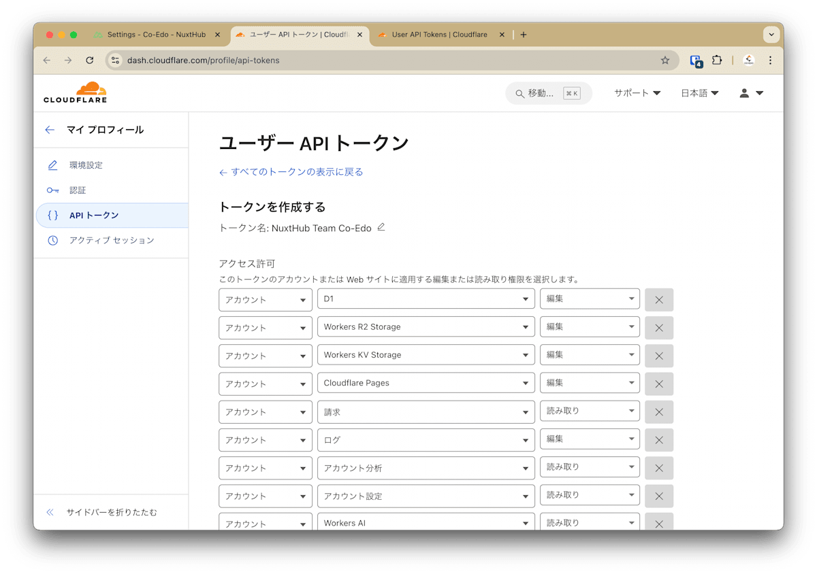This screenshot has width=817, height=574.
Task: Open the 請求 permission dropdown
Action: pos(426,411)
